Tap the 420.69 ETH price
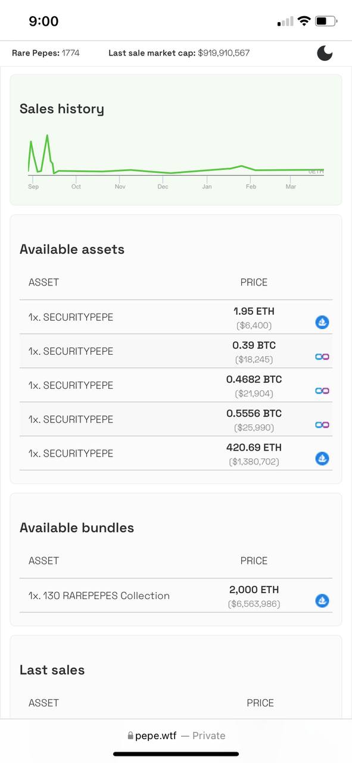The image size is (352, 763). pyautogui.click(x=254, y=448)
